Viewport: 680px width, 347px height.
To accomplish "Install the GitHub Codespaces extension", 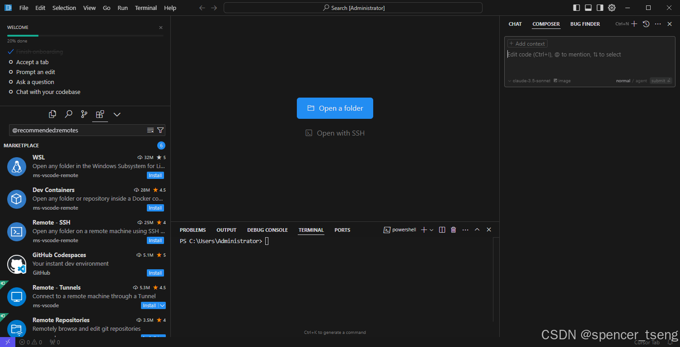I will [x=155, y=273].
